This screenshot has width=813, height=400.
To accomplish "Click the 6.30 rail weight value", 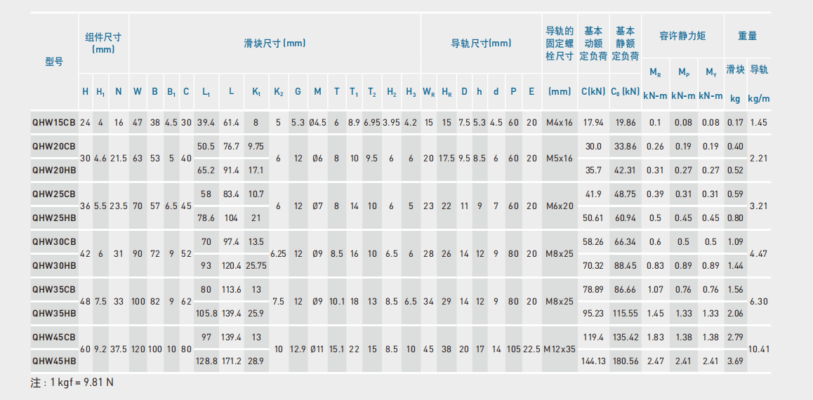I will (x=759, y=302).
